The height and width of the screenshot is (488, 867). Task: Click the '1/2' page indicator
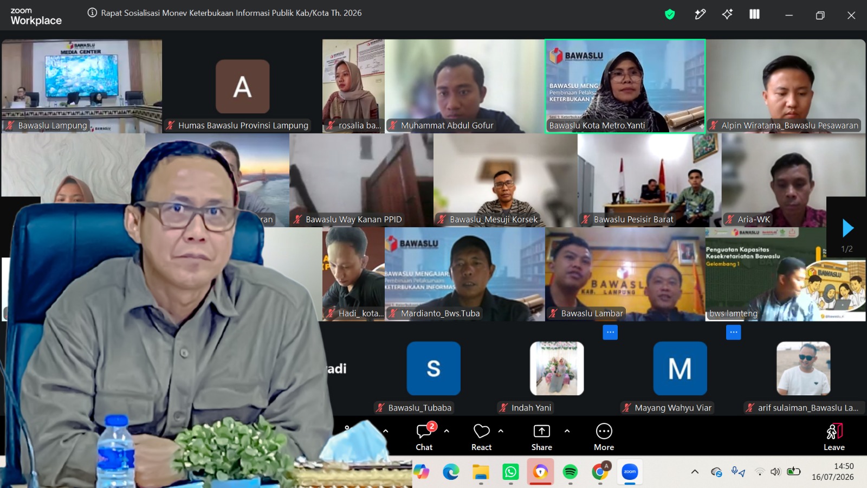click(847, 249)
